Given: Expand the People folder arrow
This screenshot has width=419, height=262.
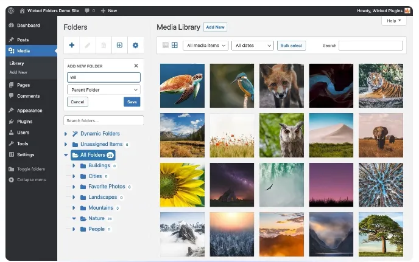Looking at the screenshot, I should (74, 229).
